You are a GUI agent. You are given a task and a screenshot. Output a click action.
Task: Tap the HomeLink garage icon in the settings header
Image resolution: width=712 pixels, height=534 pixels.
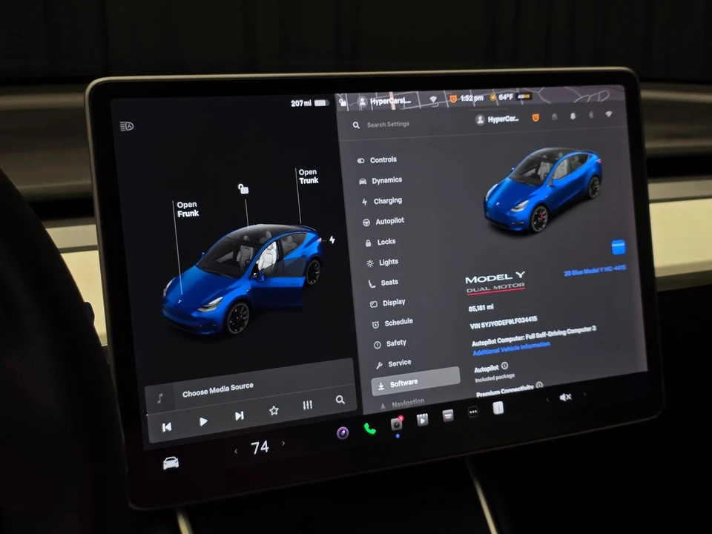(555, 116)
